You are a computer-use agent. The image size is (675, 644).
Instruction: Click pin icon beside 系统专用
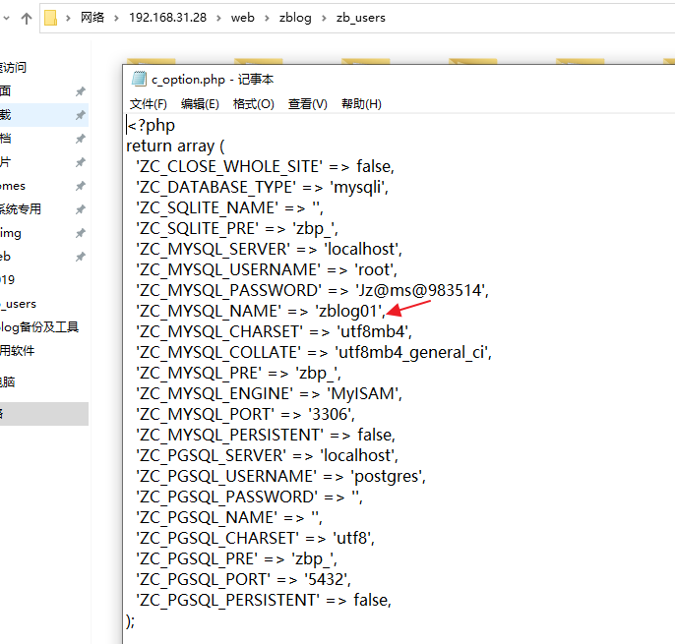click(x=81, y=209)
